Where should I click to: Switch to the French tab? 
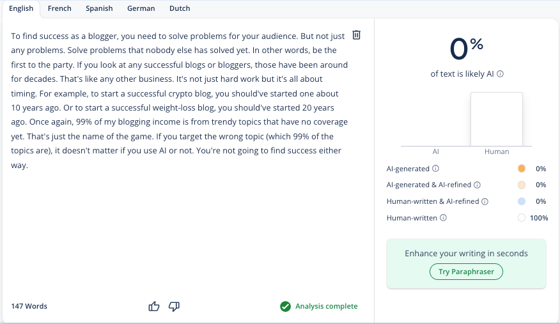point(59,8)
